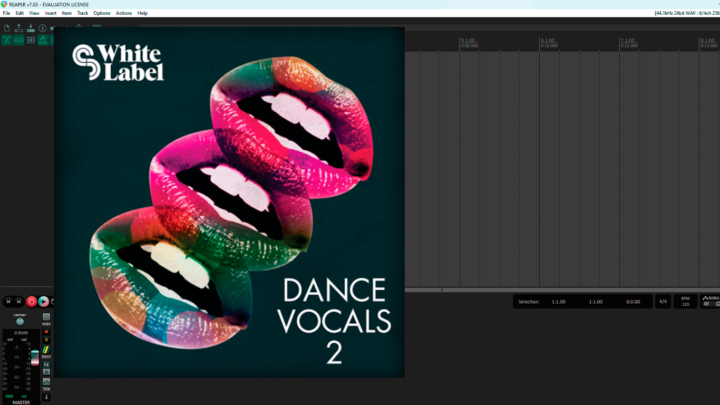This screenshot has width=720, height=405.
Task: Click the open project upload-arrow icon
Action: pos(19,28)
